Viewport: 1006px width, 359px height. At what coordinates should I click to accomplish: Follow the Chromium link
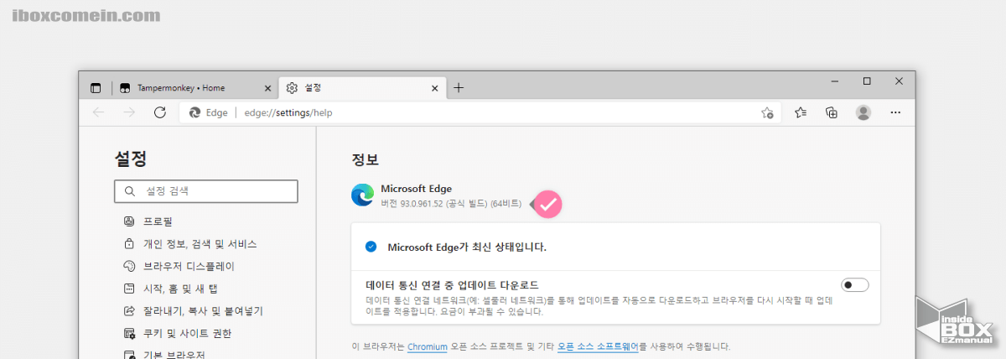tap(428, 346)
